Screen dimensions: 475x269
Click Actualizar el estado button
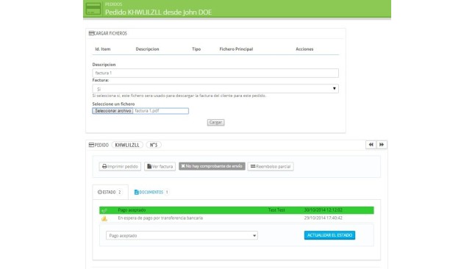pos(329,235)
